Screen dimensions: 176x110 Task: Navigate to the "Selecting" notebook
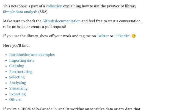click(x=17, y=77)
